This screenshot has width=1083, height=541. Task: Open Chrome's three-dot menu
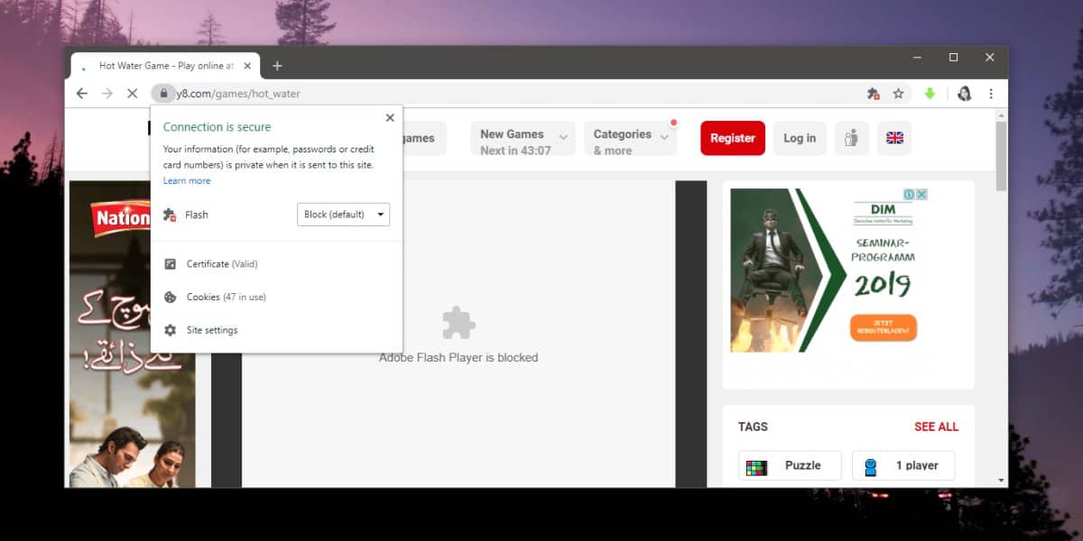[991, 93]
